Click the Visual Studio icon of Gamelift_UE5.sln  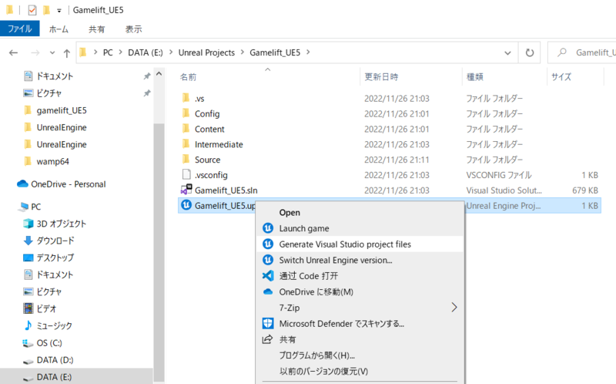pos(186,190)
